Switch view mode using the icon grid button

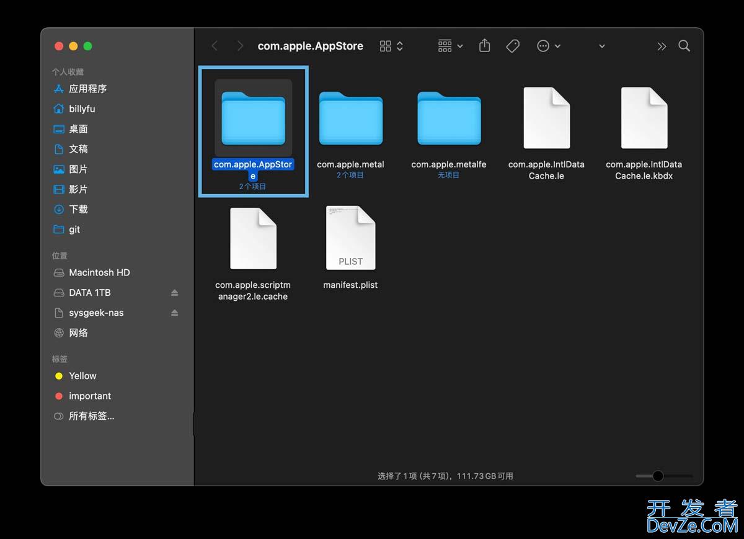click(391, 46)
